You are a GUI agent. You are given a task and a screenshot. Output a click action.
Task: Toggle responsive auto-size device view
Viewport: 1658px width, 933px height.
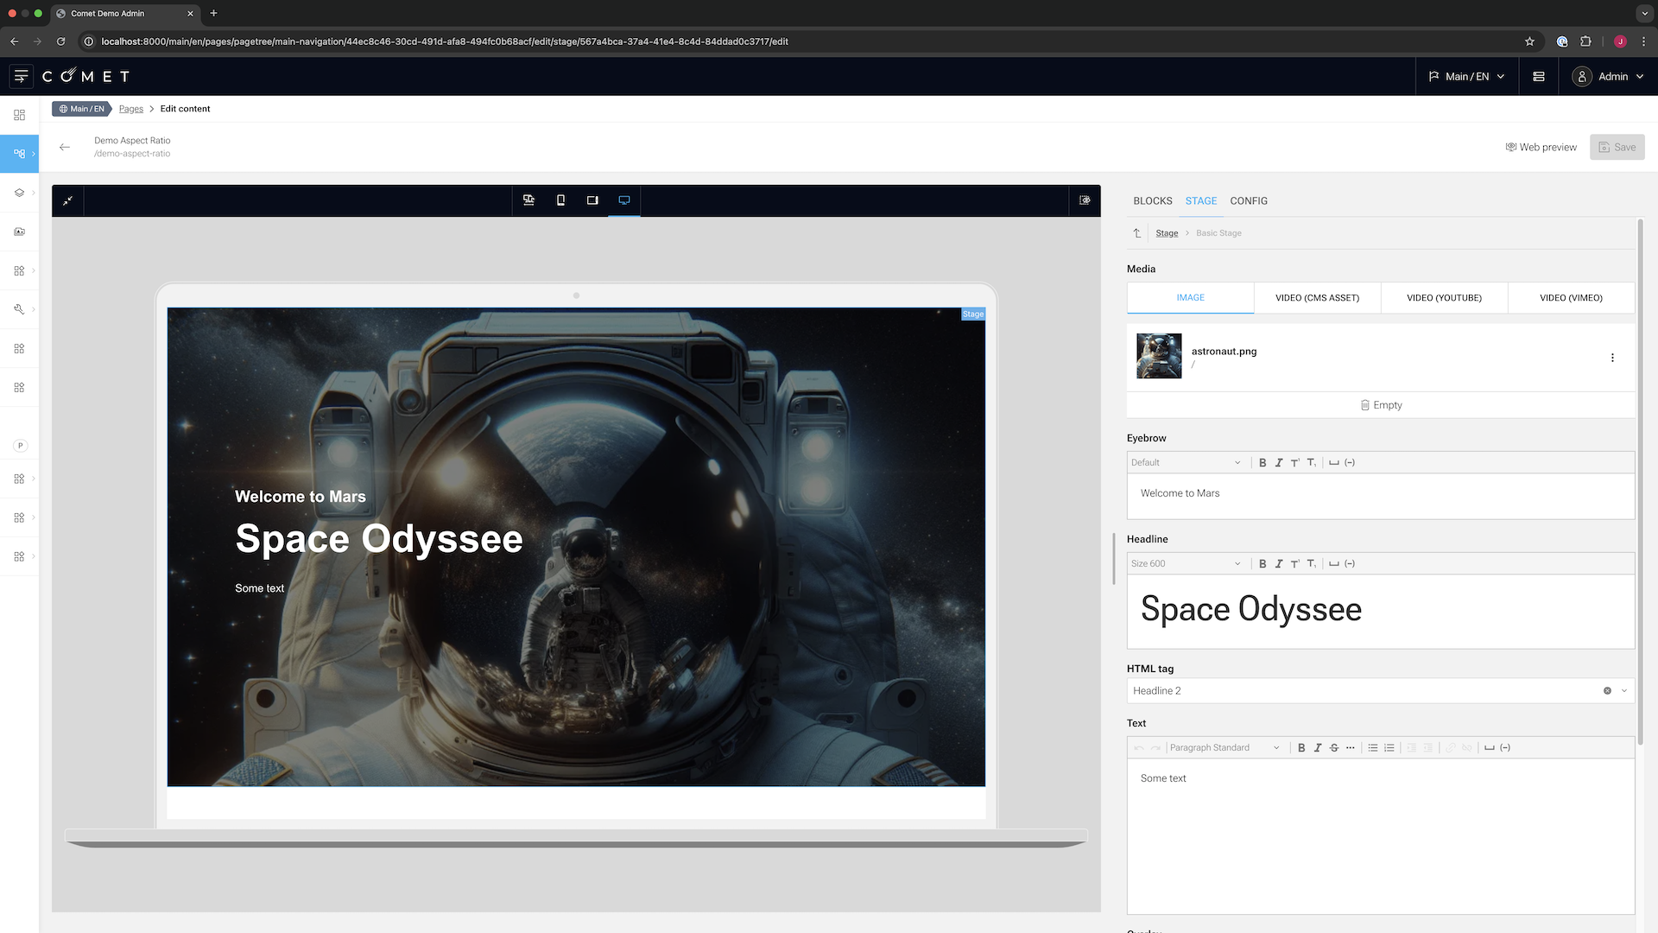pyautogui.click(x=528, y=200)
